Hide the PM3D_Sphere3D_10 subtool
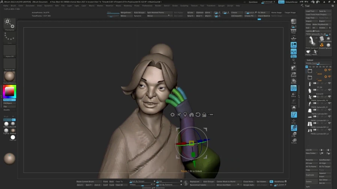Viewport: 337px width, 189px height. (330, 96)
